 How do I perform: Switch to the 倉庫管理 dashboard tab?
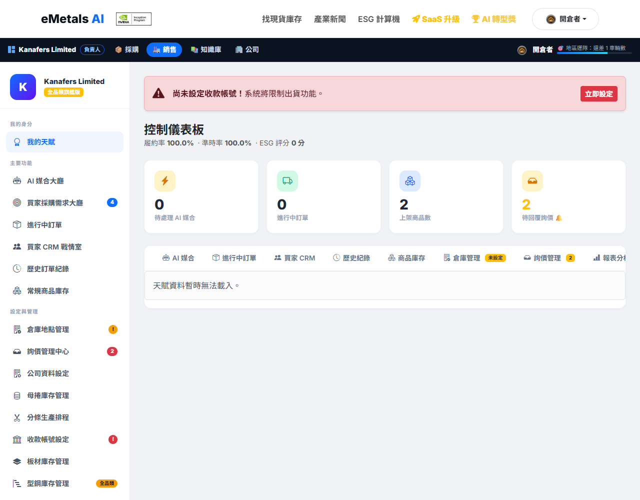tap(474, 258)
